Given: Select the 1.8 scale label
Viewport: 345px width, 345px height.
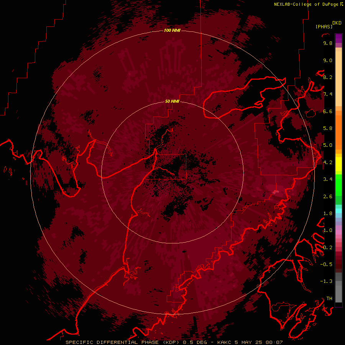Looking at the screenshot, I should click(328, 214).
